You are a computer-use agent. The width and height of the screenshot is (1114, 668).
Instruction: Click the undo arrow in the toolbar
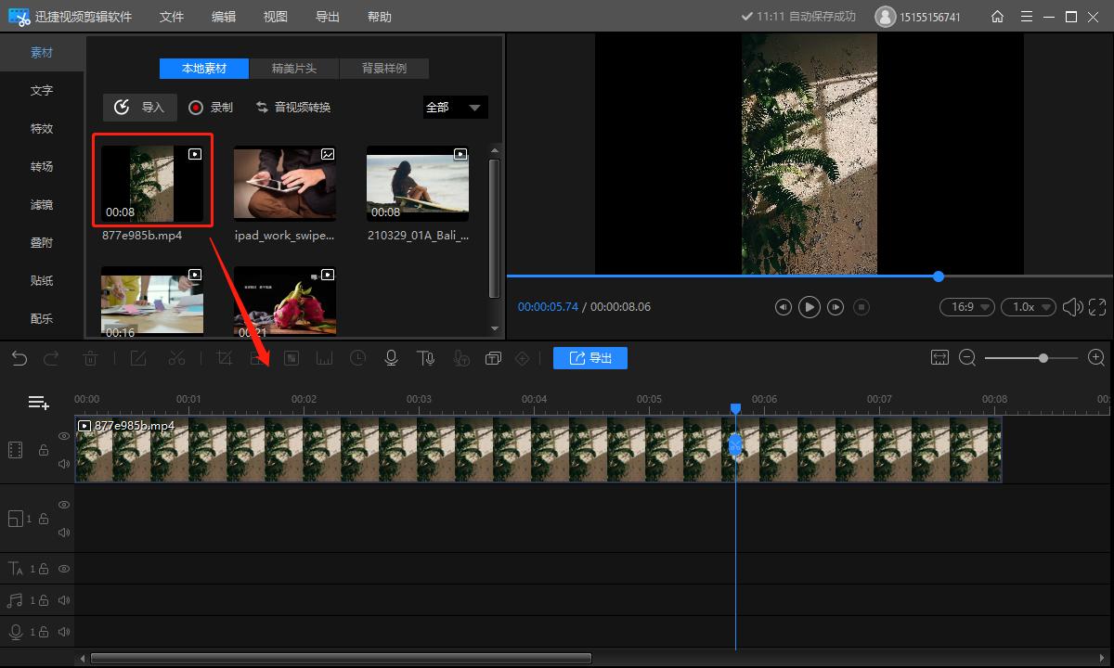pyautogui.click(x=19, y=358)
